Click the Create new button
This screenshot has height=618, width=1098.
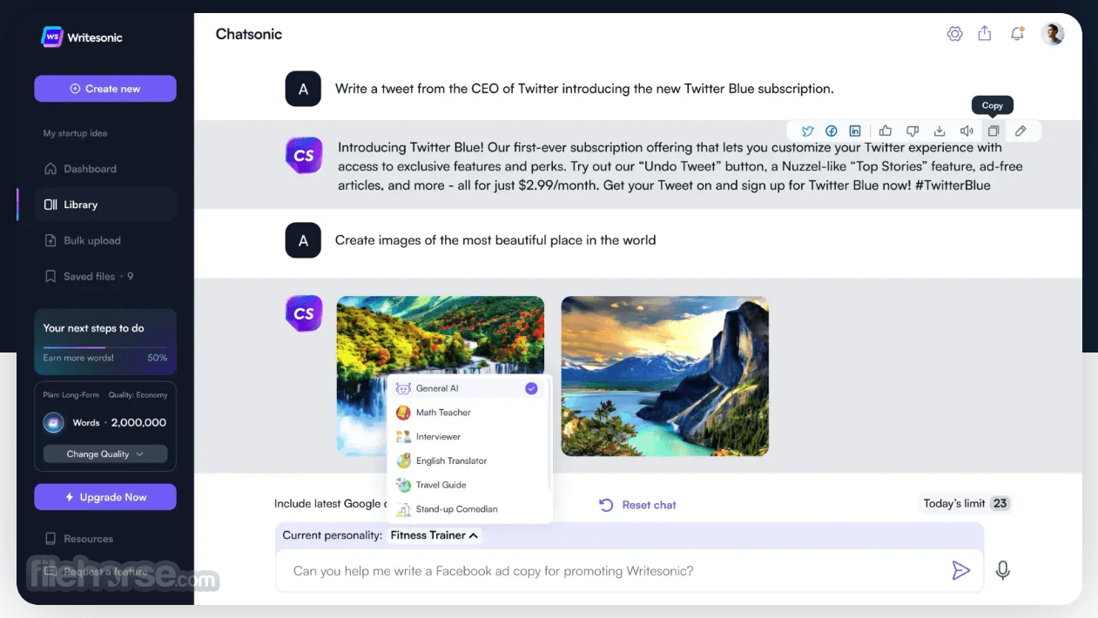105,89
